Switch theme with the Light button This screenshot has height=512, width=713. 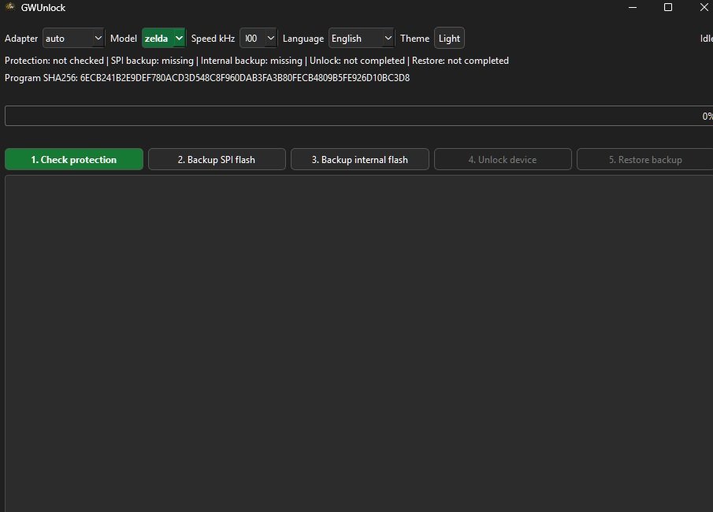449,38
